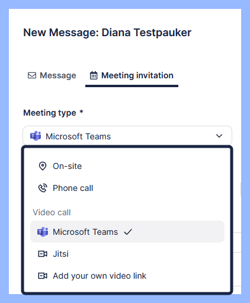The width and height of the screenshot is (250, 303).
Task: Click the location pin icon beside On-site
Action: point(43,166)
